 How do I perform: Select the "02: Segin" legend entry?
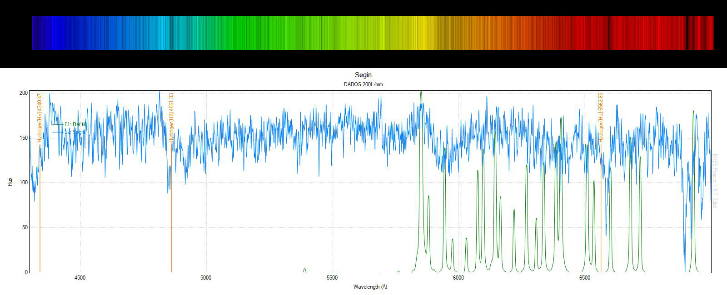(69, 132)
